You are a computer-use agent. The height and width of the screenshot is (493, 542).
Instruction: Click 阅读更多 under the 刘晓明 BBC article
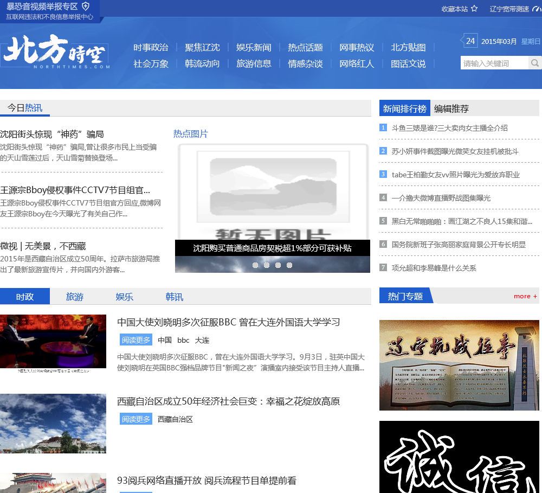(136, 340)
